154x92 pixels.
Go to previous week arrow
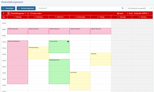(x=127, y=13)
